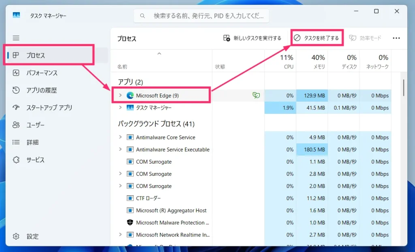Click the vertical scrollbar of the process list
415x252 pixels.
[x=403, y=88]
